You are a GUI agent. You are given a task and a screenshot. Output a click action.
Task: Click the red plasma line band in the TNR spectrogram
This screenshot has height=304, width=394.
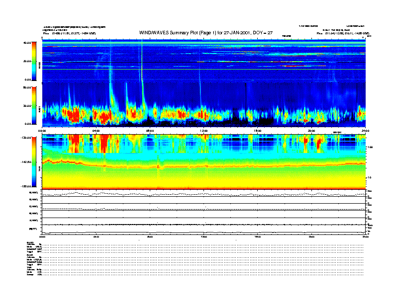(x=204, y=166)
